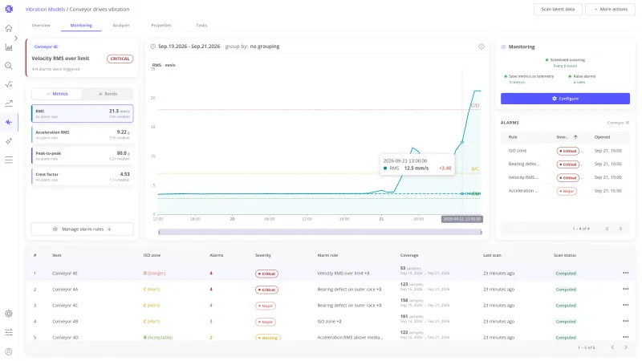Switch to the Monitoring tab

(81, 26)
